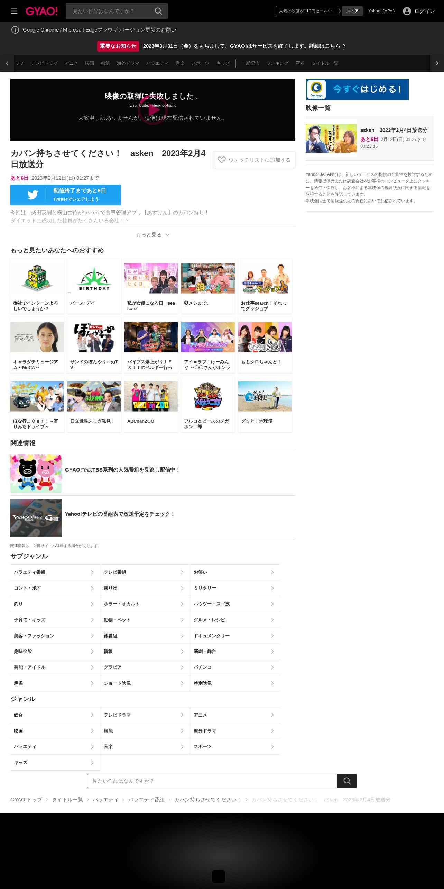Open 御社でインターンよろしいでしょうか? thumbnail
The height and width of the screenshot is (889, 444).
coord(37,278)
